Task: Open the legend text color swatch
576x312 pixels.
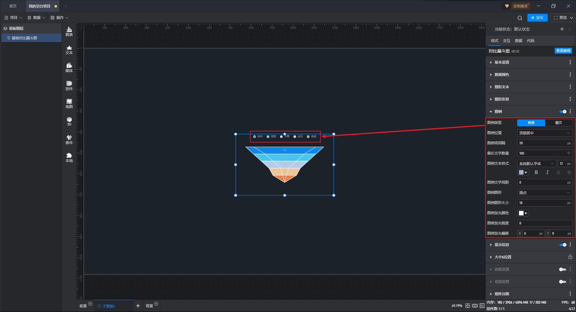Action: pos(523,172)
